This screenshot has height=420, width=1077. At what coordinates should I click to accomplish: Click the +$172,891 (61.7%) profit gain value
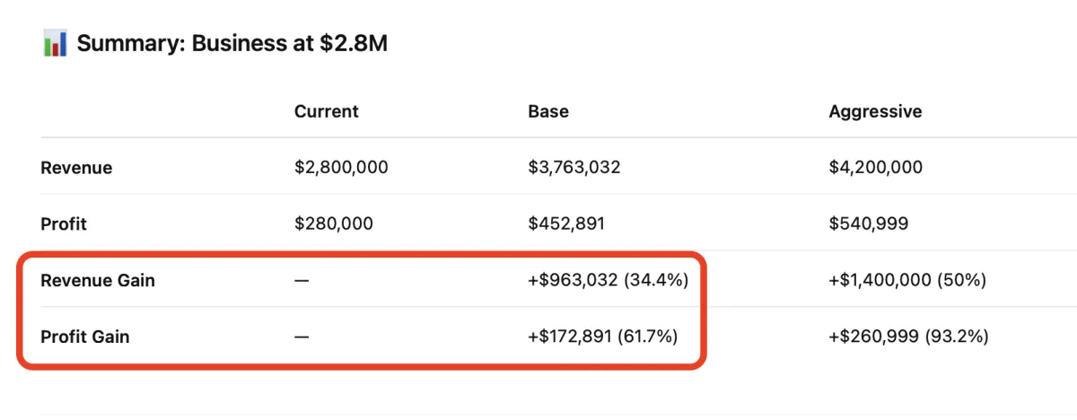point(602,337)
